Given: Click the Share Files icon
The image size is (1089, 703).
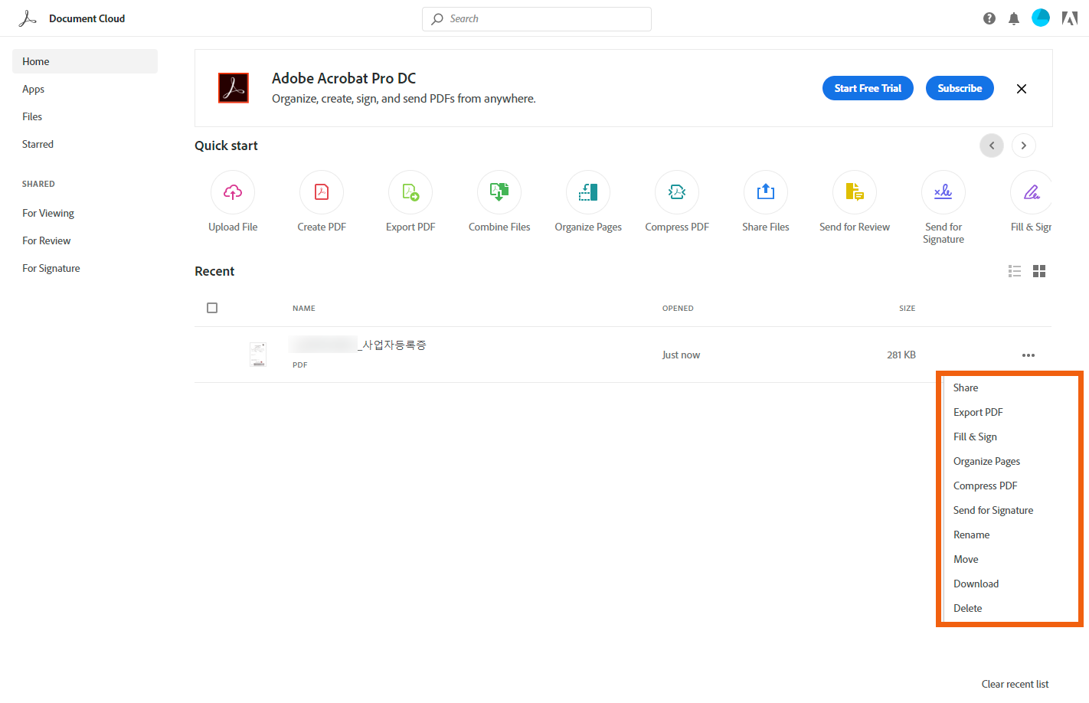Looking at the screenshot, I should pos(766,192).
